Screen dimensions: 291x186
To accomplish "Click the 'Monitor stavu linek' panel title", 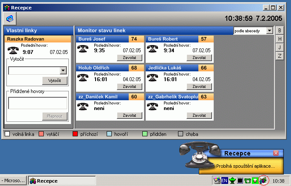I will pos(102,31).
